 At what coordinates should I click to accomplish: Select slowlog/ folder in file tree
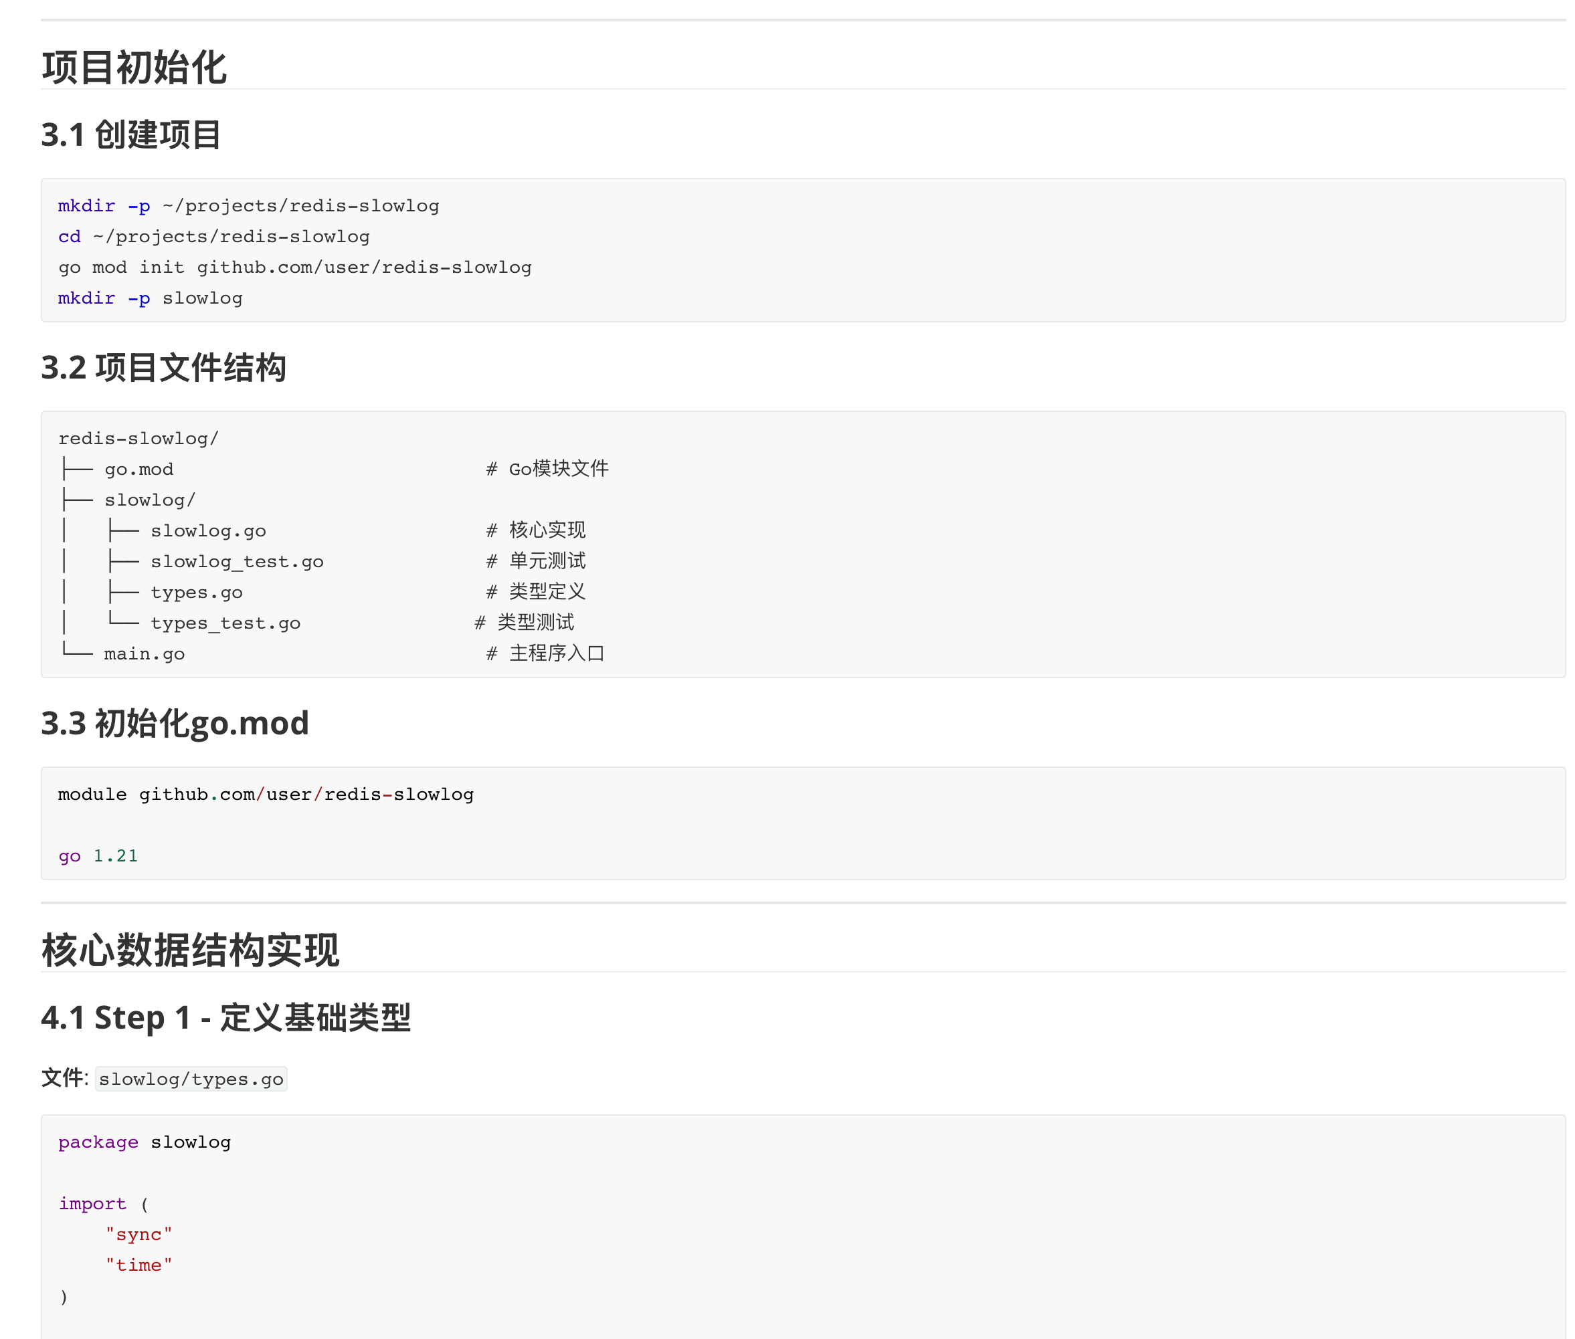150,500
